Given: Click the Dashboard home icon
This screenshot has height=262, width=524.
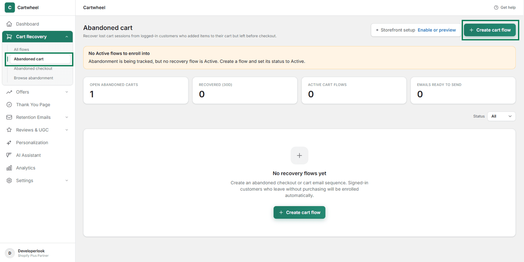Looking at the screenshot, I should coord(9,24).
